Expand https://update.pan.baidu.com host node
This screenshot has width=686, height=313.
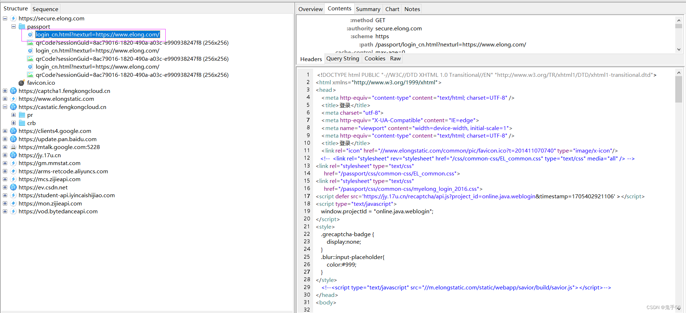(x=5, y=139)
